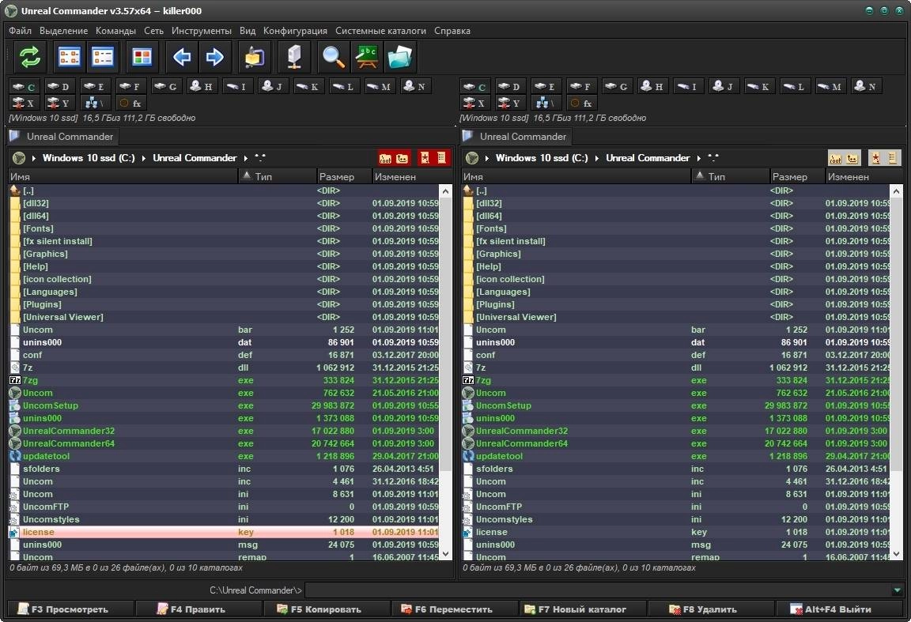Expand arrow after Windows 10 ssd in left path

(x=143, y=158)
